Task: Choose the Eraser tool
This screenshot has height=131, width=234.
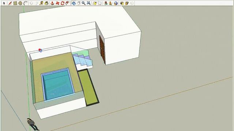Action: 36,3
